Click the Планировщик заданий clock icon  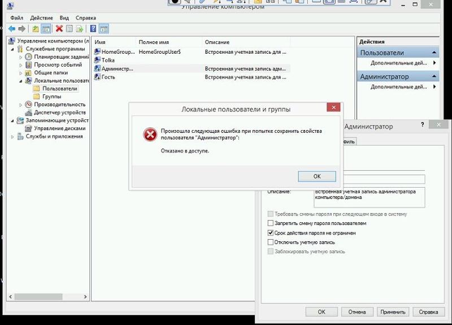[28, 57]
